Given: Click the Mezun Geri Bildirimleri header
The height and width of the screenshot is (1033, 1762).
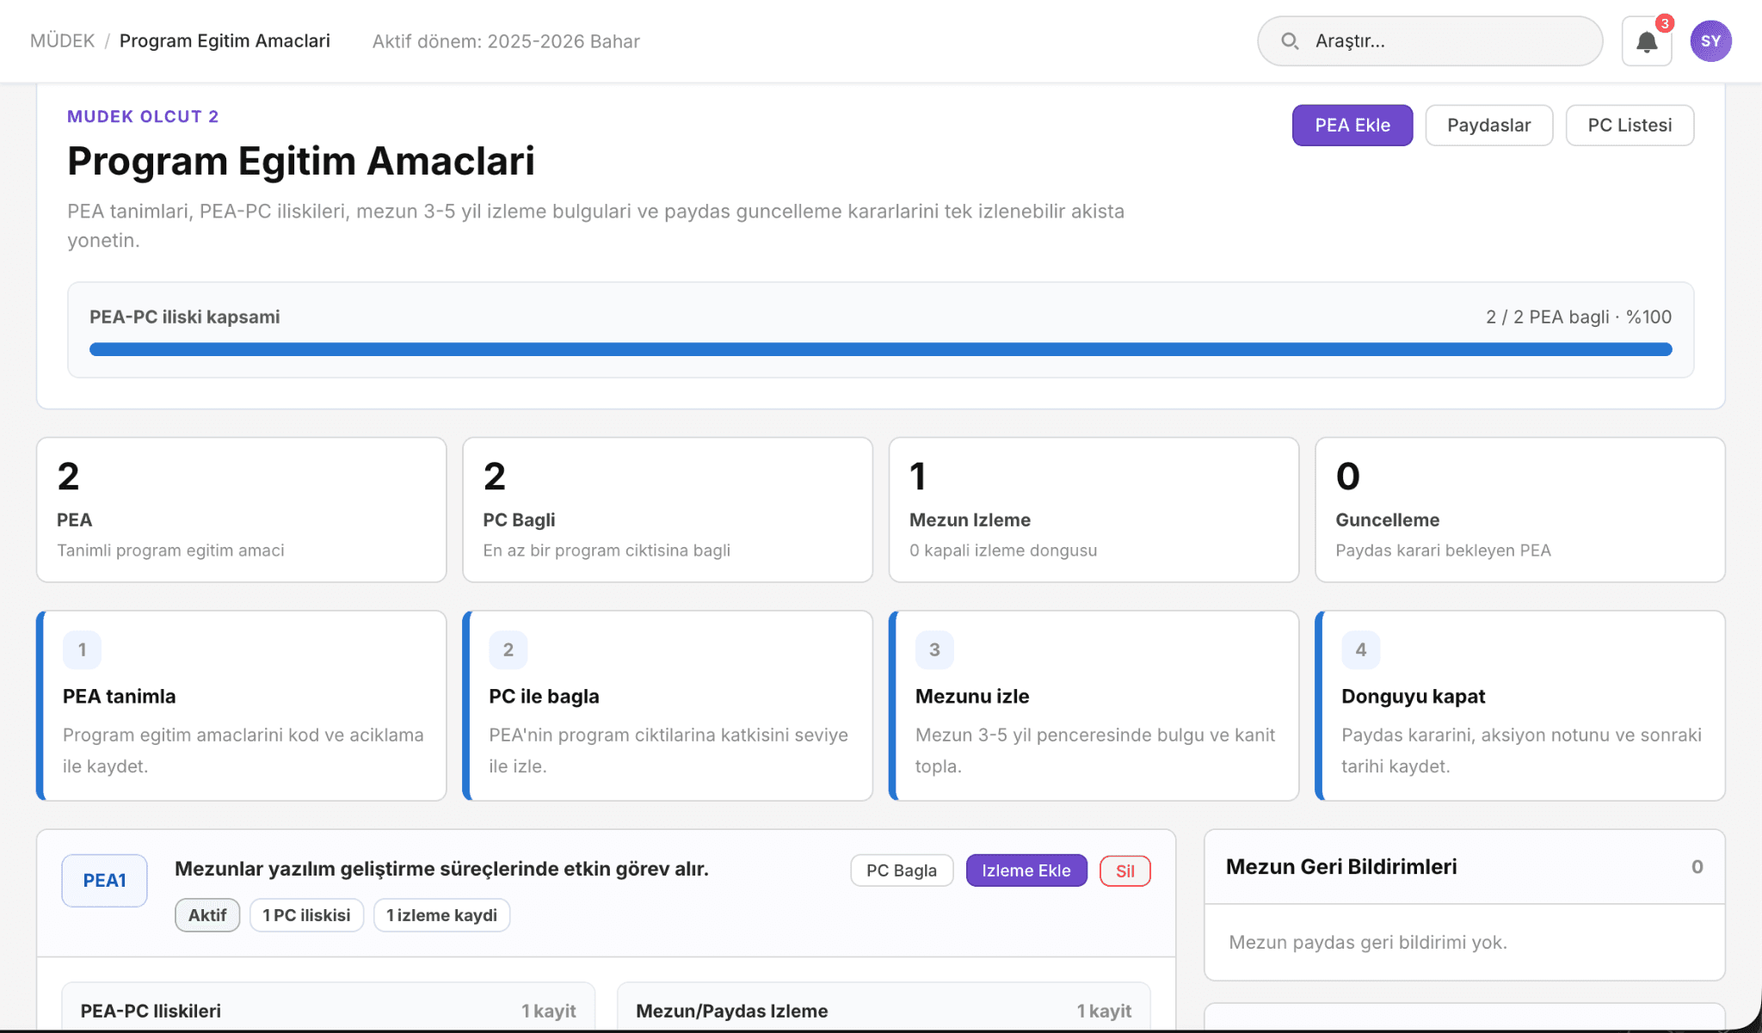Looking at the screenshot, I should (x=1464, y=867).
